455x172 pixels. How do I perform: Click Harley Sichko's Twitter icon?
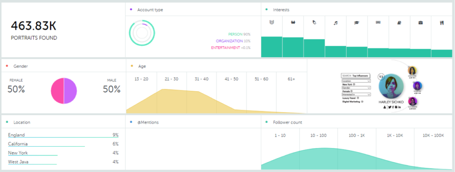(390, 107)
